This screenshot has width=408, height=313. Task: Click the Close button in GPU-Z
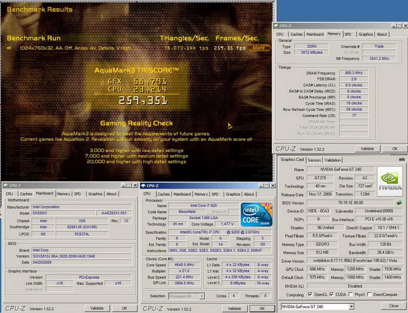coord(394,306)
